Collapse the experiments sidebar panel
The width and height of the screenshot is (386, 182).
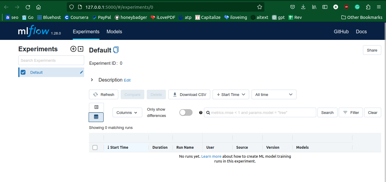(x=81, y=49)
